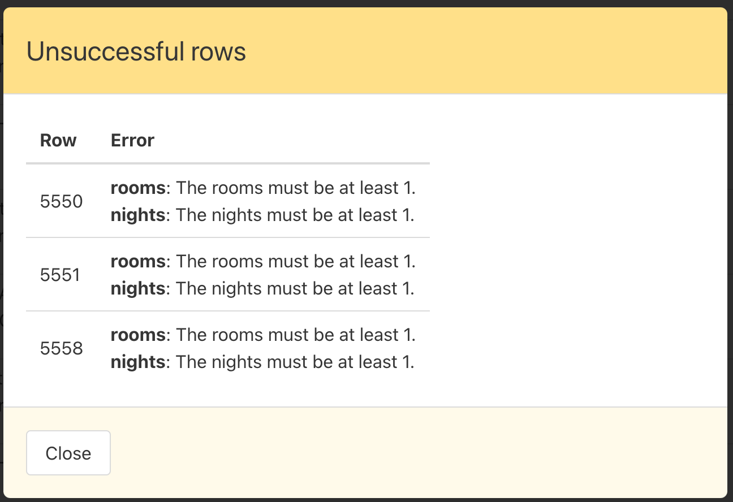Click 'The nights must be at least 1.' for row 5550
This screenshot has height=502, width=733.
coord(295,215)
